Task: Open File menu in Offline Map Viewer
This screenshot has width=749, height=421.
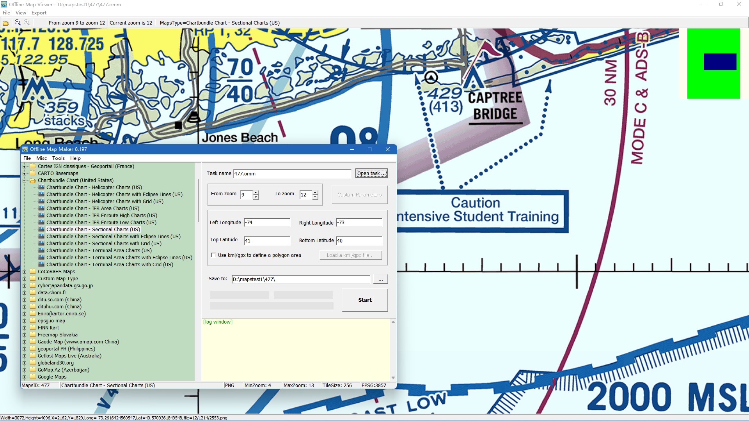Action: click(6, 13)
